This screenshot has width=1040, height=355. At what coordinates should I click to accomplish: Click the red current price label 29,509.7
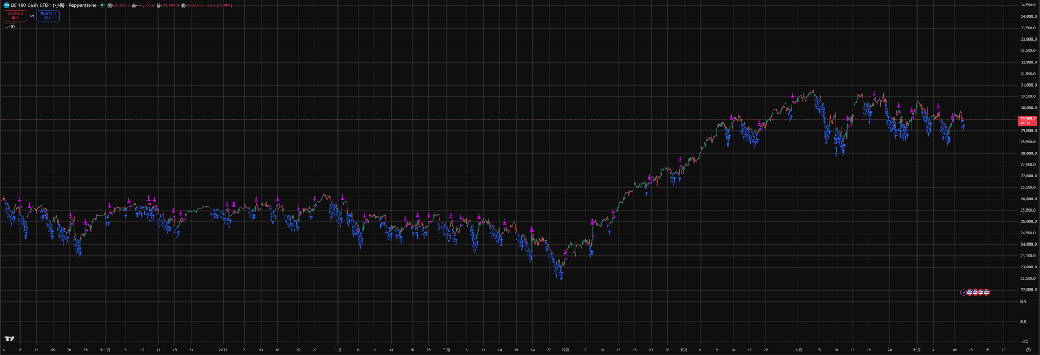pos(1028,121)
